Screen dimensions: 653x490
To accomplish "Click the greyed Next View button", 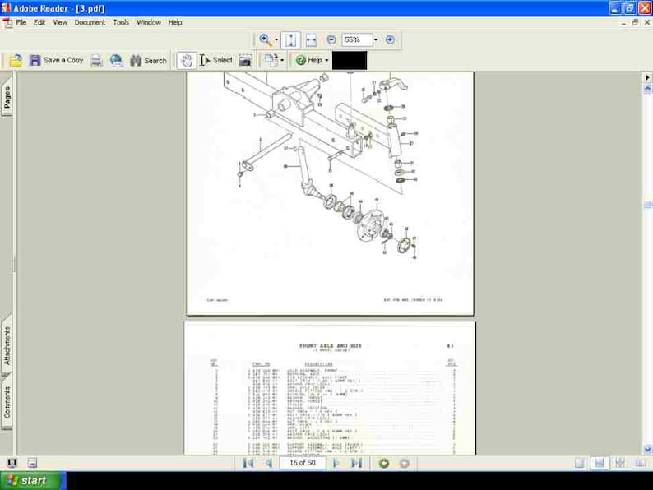I will [404, 463].
